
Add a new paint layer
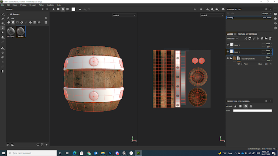[x=254, y=39]
